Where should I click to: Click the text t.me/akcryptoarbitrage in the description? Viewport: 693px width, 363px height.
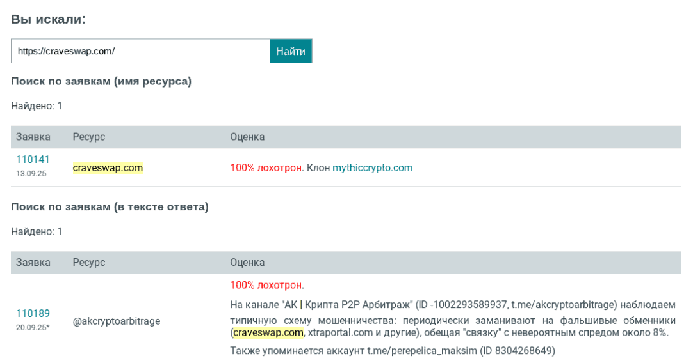[x=562, y=305]
